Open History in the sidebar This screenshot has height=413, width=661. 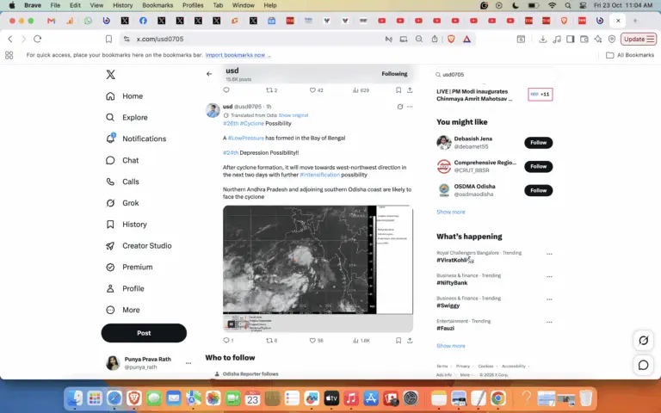click(x=127, y=225)
